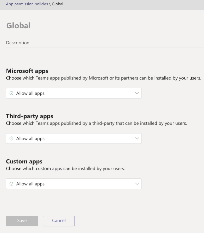Click the green check icon under Microsoft apps
The width and height of the screenshot is (204, 233).
(12, 94)
